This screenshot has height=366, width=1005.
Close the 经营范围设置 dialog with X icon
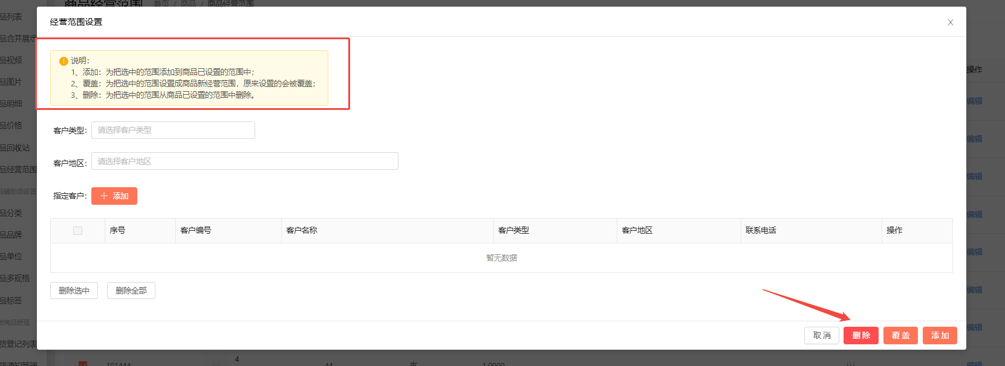point(951,22)
